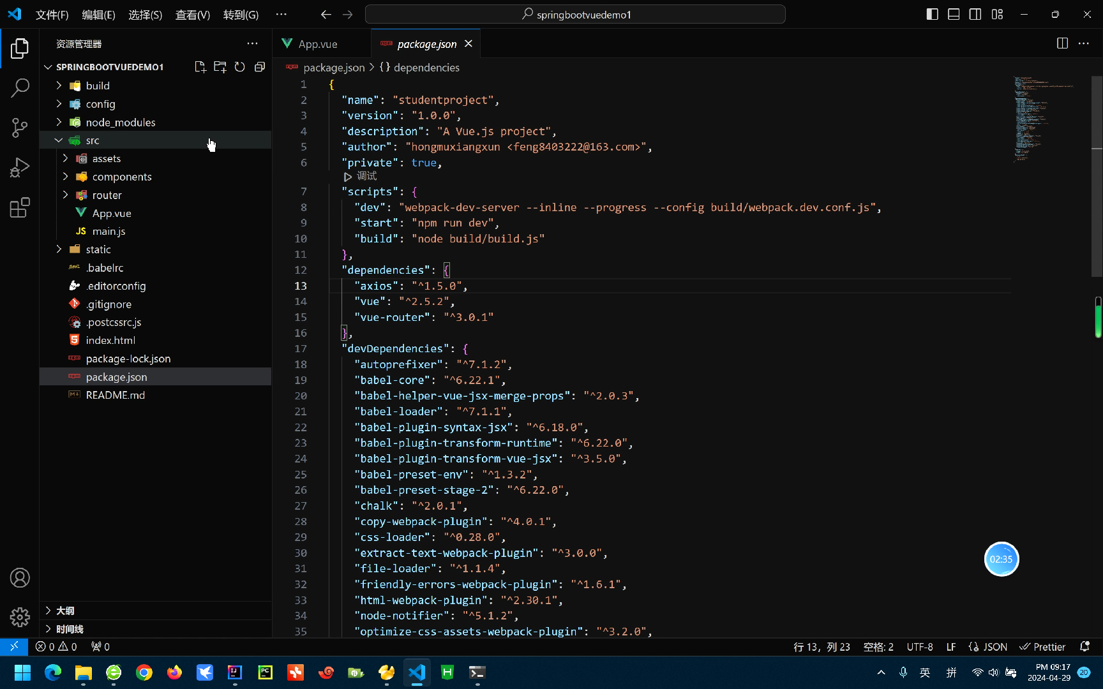Screen dimensions: 1103x689
Task: Click New Folder icon in explorer header
Action: [x=220, y=67]
